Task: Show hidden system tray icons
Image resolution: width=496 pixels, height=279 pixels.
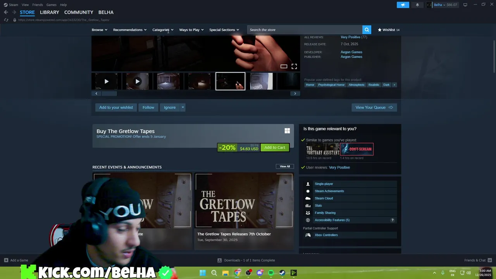Action: (434, 273)
